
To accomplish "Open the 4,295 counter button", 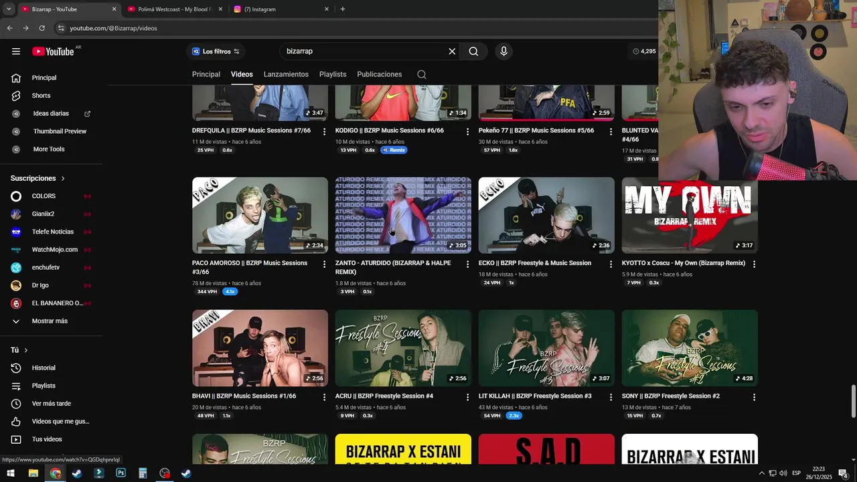I will click(x=644, y=52).
